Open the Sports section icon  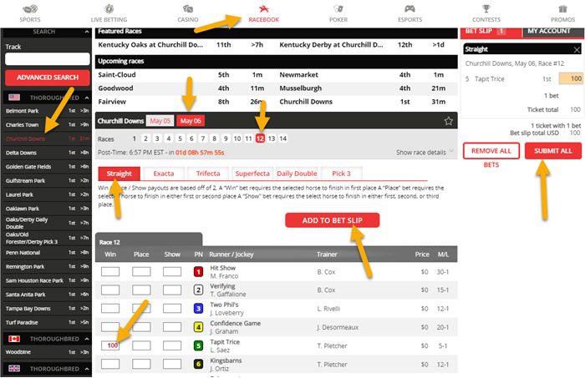coord(30,8)
